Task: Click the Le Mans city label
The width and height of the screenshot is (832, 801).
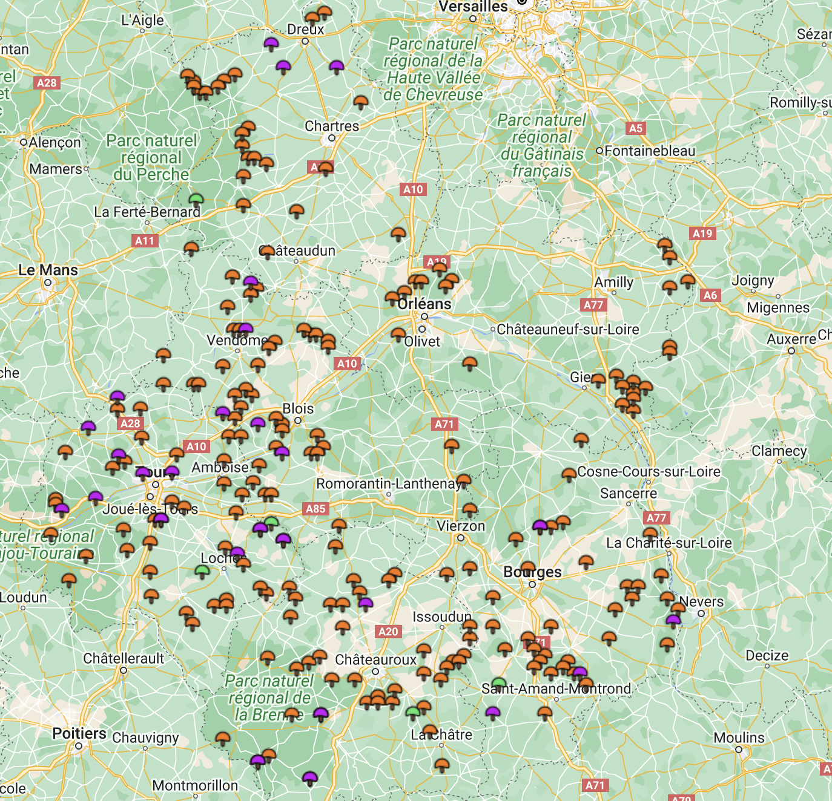Action: [48, 270]
